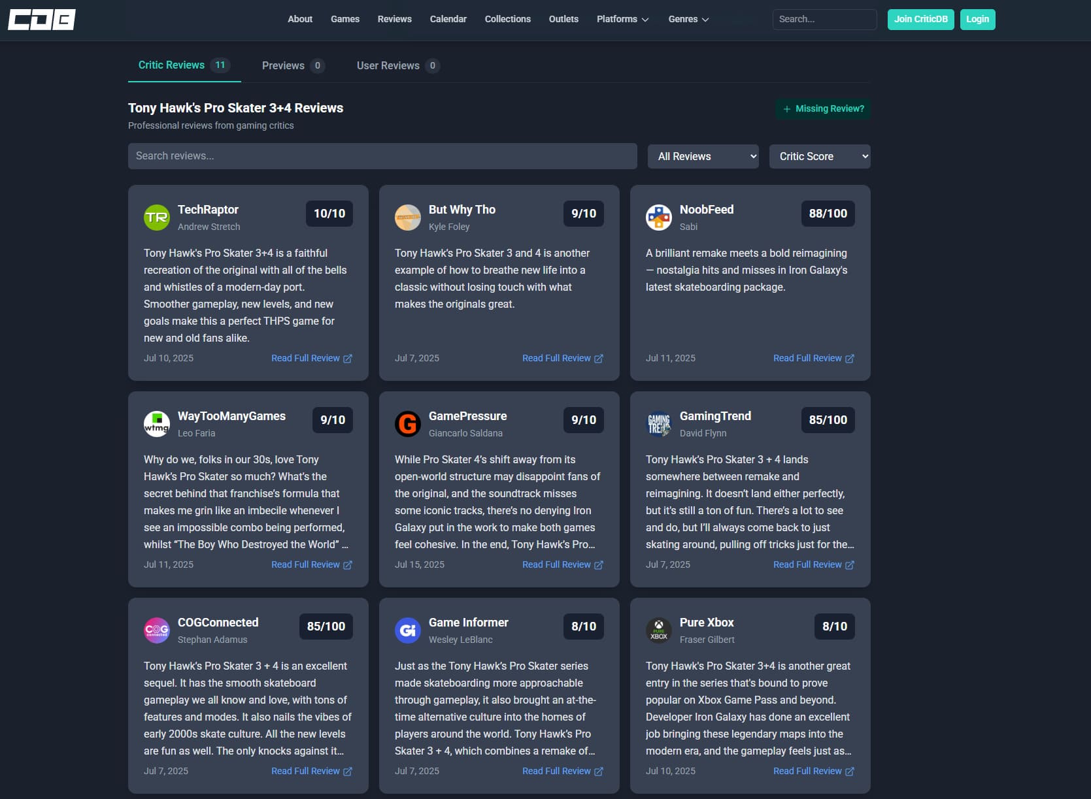Open the GamingTrend full review link
This screenshot has width=1091, height=799.
coord(814,564)
